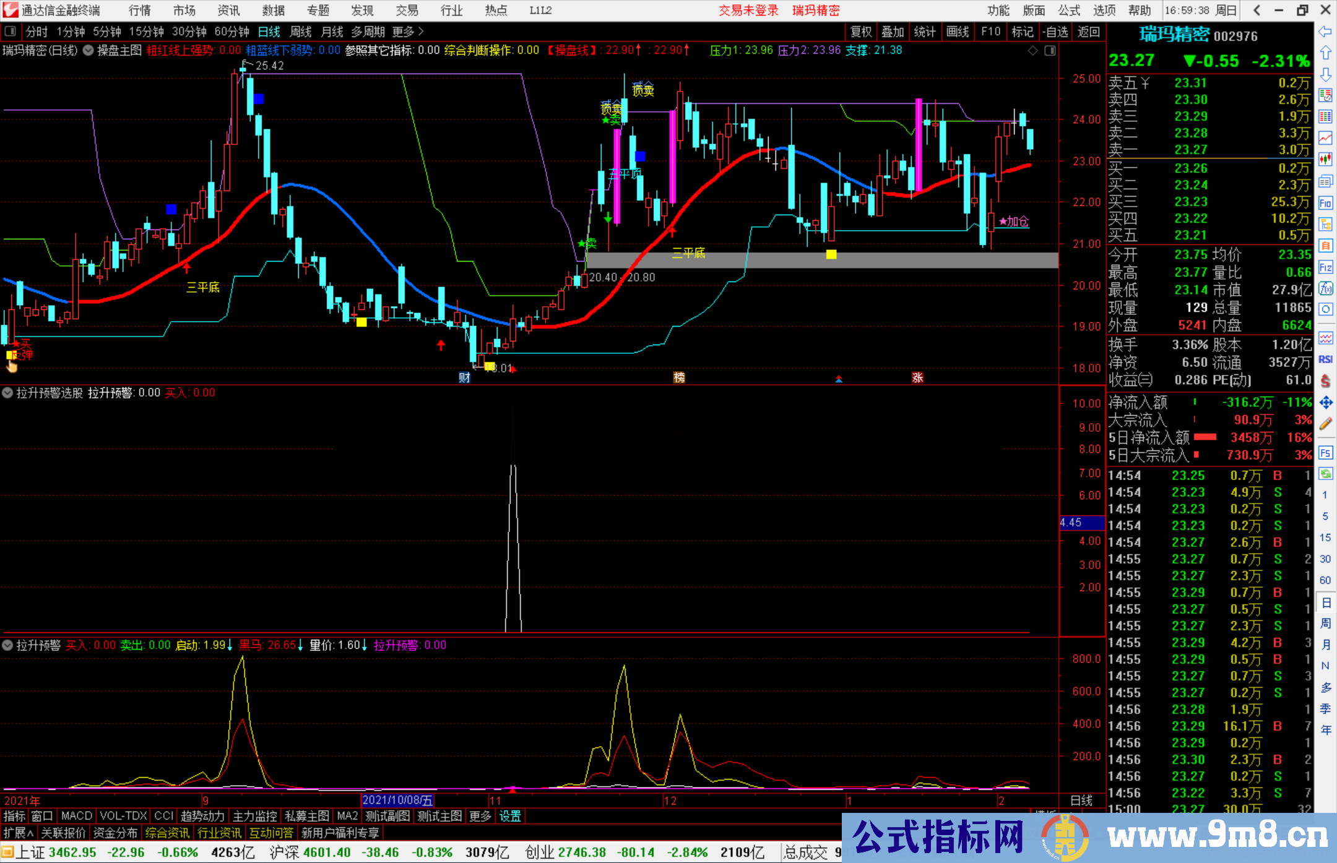Select the pencil drawing tool icon
This screenshot has height=863, width=1337.
coord(1325,424)
